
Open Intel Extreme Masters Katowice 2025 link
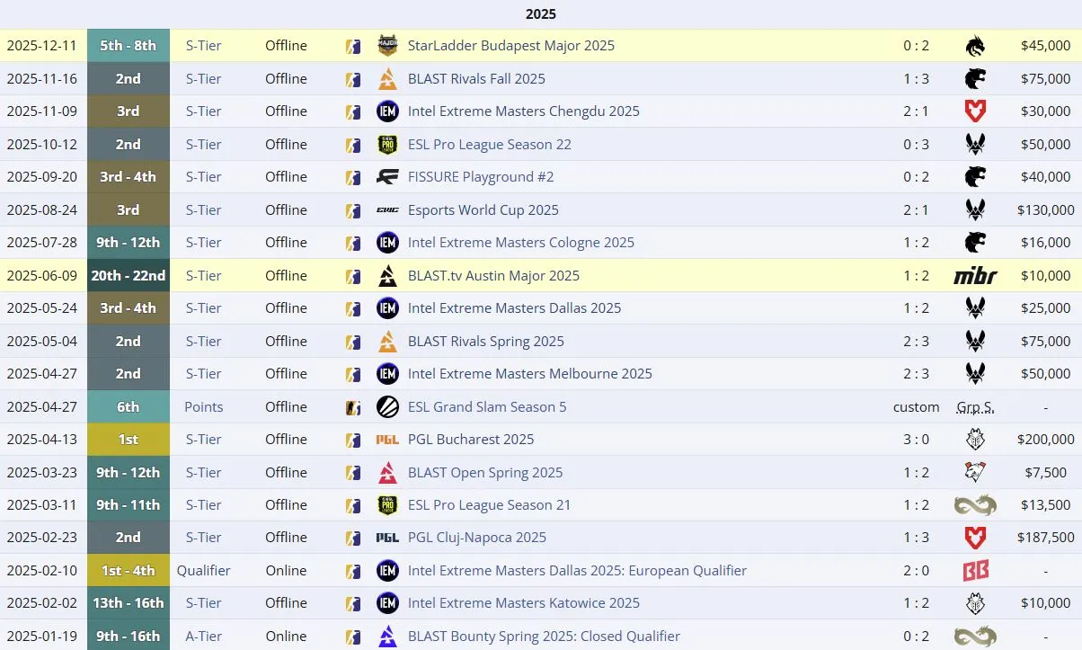coord(524,603)
